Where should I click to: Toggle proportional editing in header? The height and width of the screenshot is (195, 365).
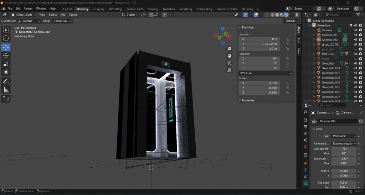(165, 15)
